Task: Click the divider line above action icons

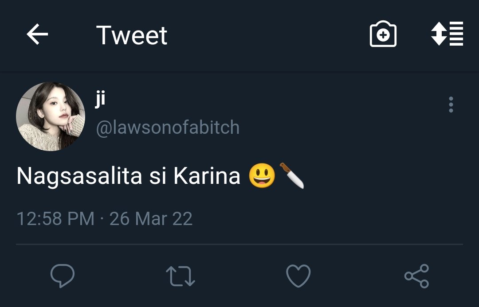Action: coord(239,244)
